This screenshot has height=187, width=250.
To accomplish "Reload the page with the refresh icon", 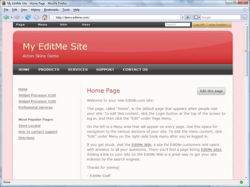I will [28, 17].
